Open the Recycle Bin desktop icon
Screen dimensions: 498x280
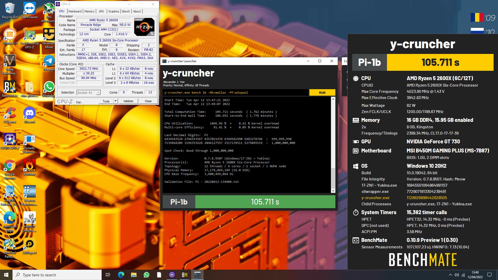point(10,10)
